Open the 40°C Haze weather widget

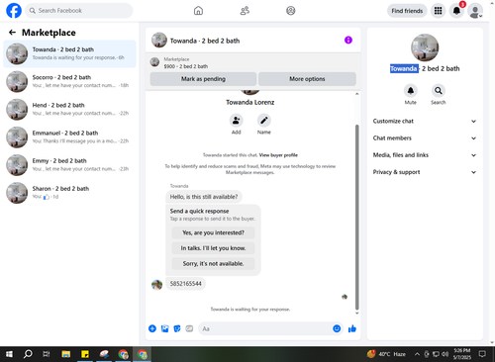coord(386,354)
